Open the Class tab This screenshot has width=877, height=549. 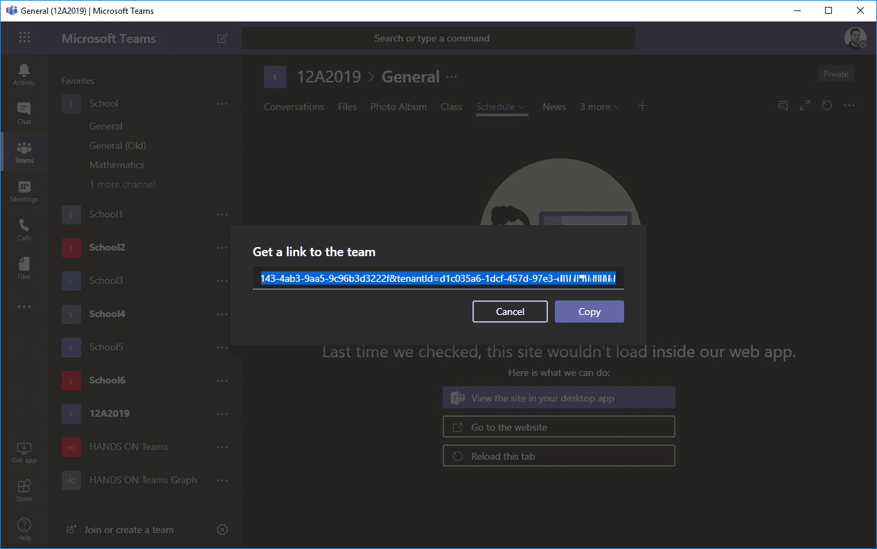click(451, 107)
